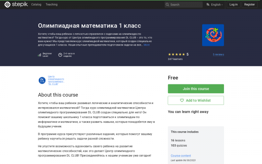
Task: Click the Register button
Action: [x=249, y=4]
